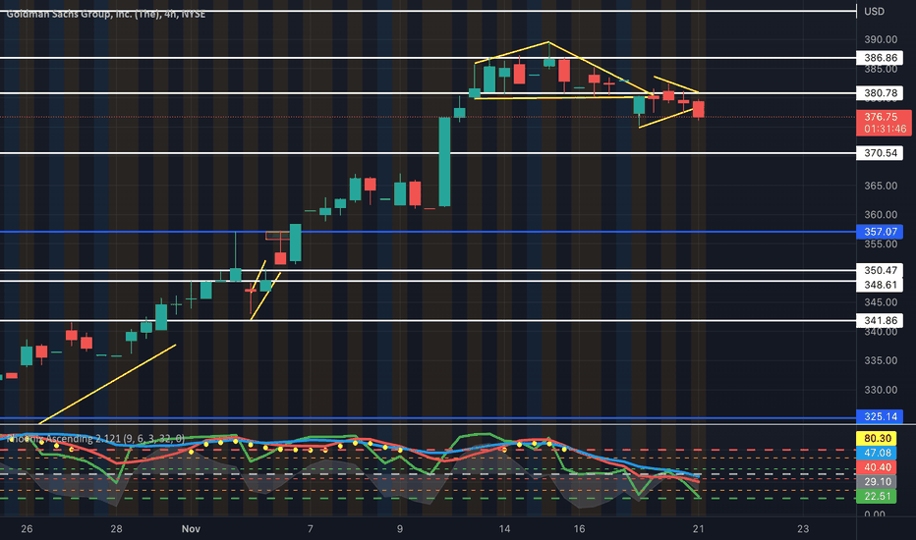
Task: Select the 348.61 price level label
Action: point(880,285)
